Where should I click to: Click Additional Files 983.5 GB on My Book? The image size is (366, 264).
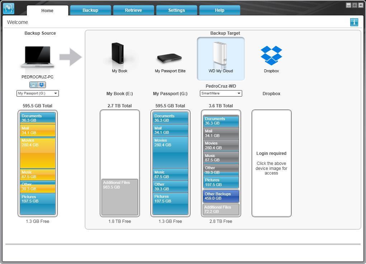click(120, 197)
